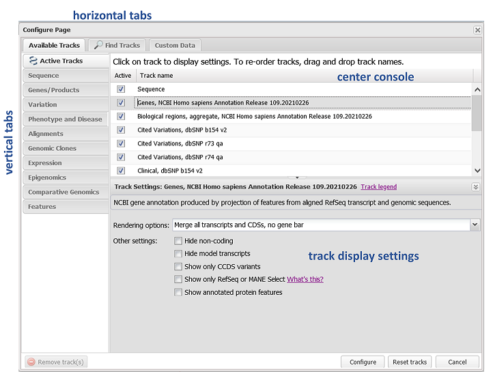493x372 pixels.
Task: Click the track list scroll up arrow
Action: click(477, 89)
